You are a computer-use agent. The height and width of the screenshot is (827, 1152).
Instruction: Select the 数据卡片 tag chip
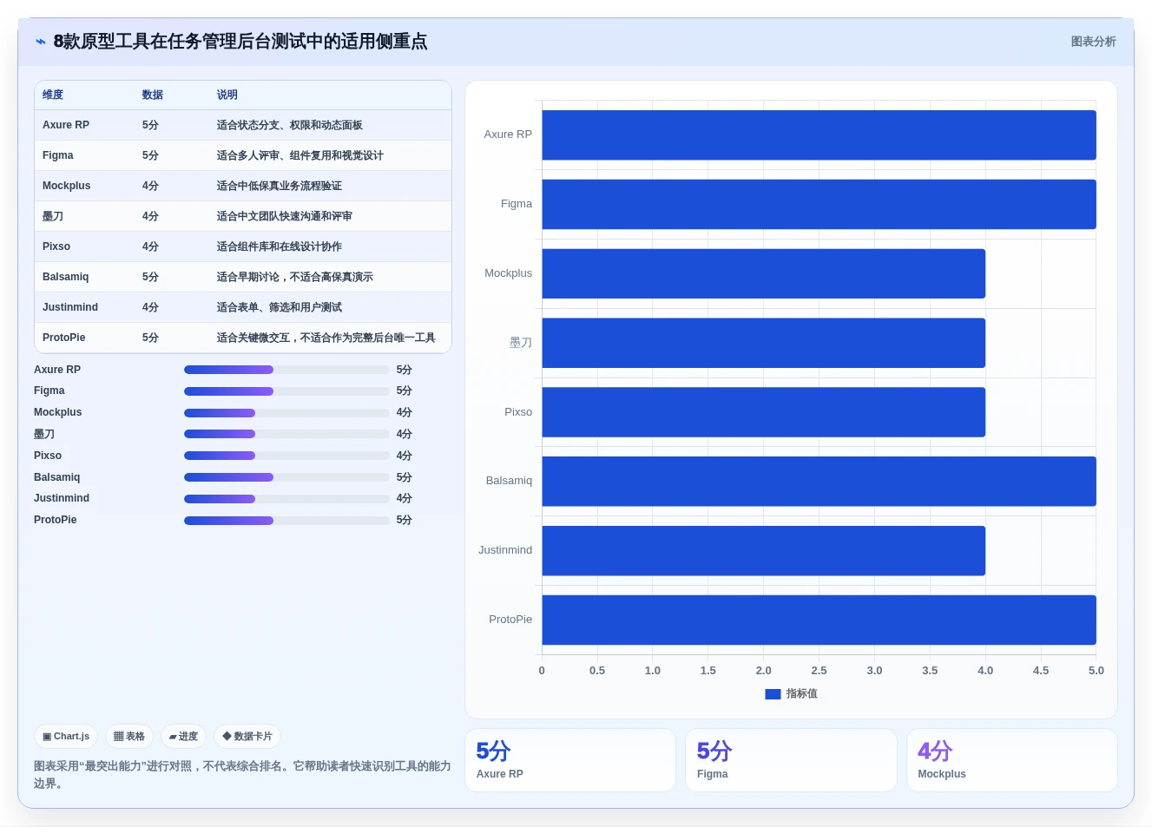[x=247, y=737]
